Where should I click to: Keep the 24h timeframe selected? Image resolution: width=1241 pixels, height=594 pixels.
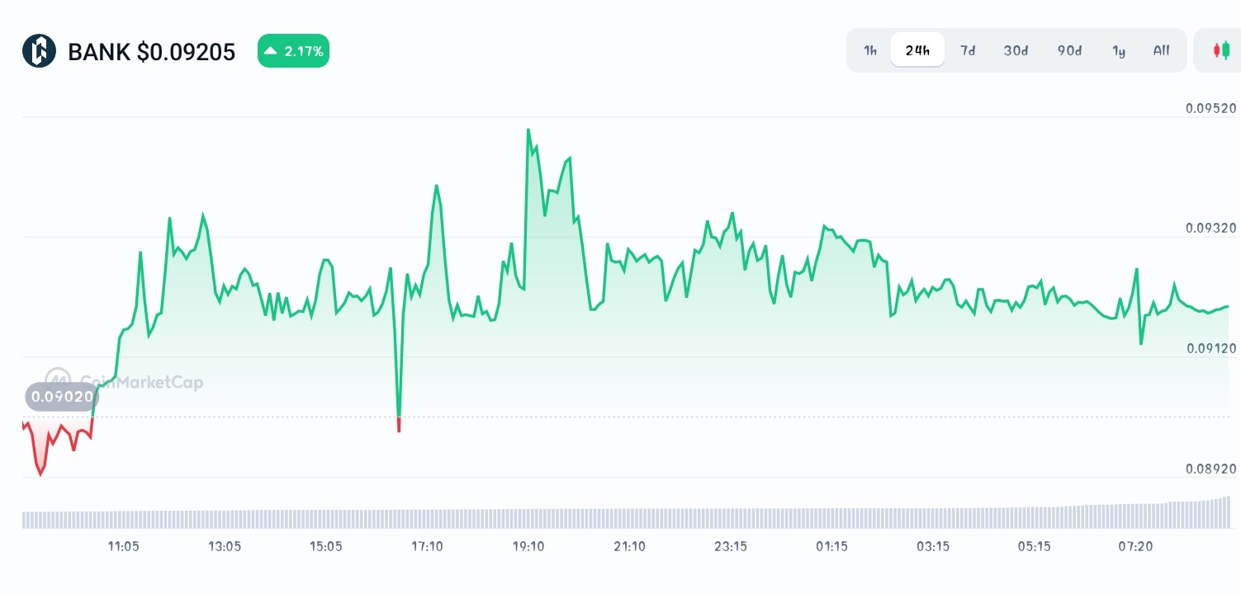click(917, 49)
